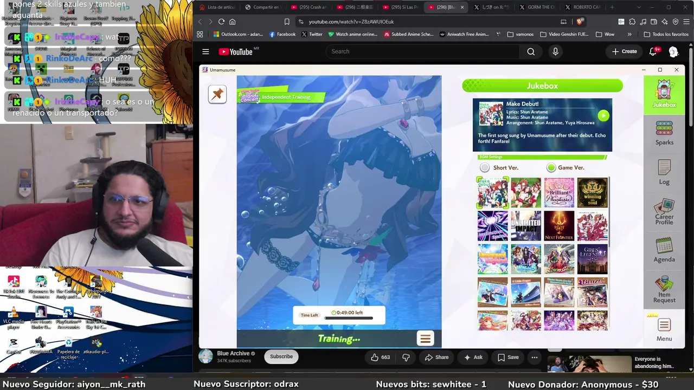Subscribe to the Blue Archive channel

coord(281,356)
